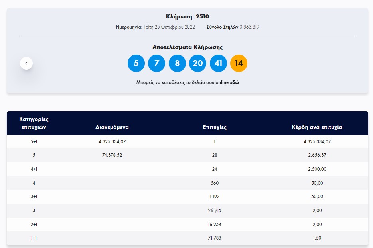This screenshot has height=248, width=373.
Task: Click the 'Διανεμόμενα' column header
Action: (112, 127)
